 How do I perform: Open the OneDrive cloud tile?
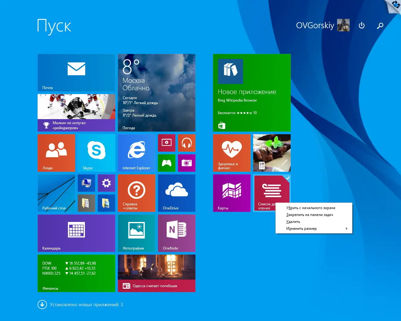(177, 193)
